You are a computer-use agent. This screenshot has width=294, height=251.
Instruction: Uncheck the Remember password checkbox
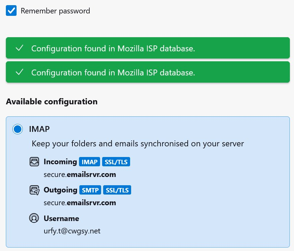[x=11, y=11]
